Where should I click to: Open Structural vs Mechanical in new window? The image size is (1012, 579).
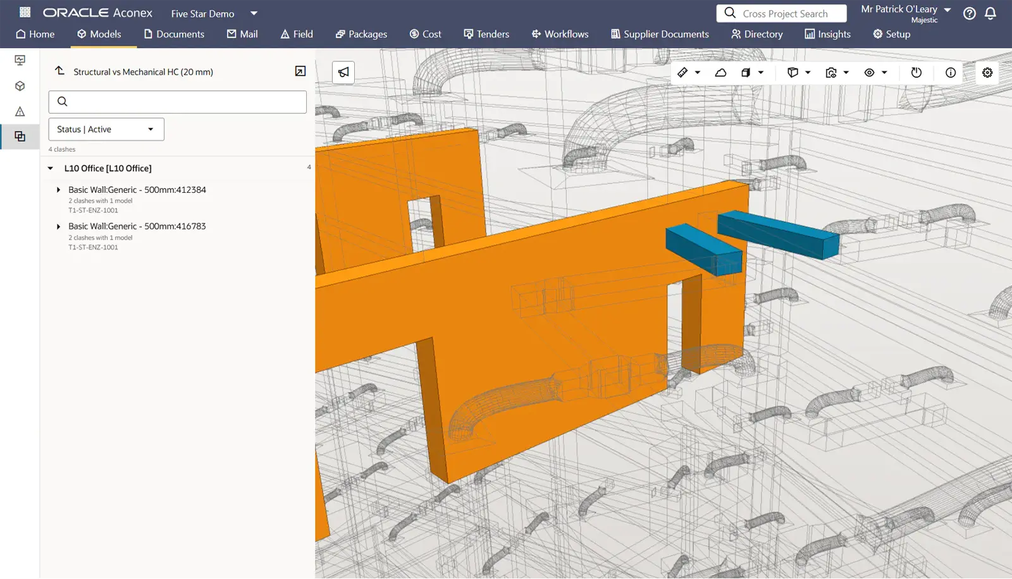point(300,71)
